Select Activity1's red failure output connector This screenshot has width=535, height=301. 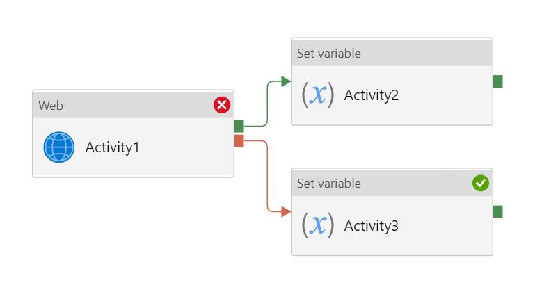point(239,141)
